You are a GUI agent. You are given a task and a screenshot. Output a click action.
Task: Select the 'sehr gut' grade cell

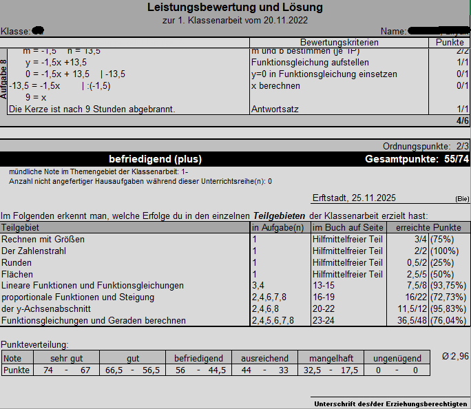pos(67,358)
